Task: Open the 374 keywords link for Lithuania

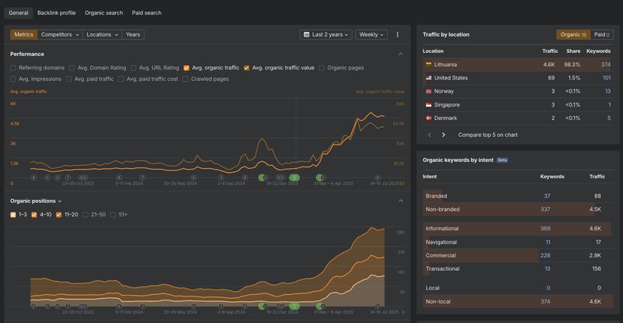Action: pos(605,65)
